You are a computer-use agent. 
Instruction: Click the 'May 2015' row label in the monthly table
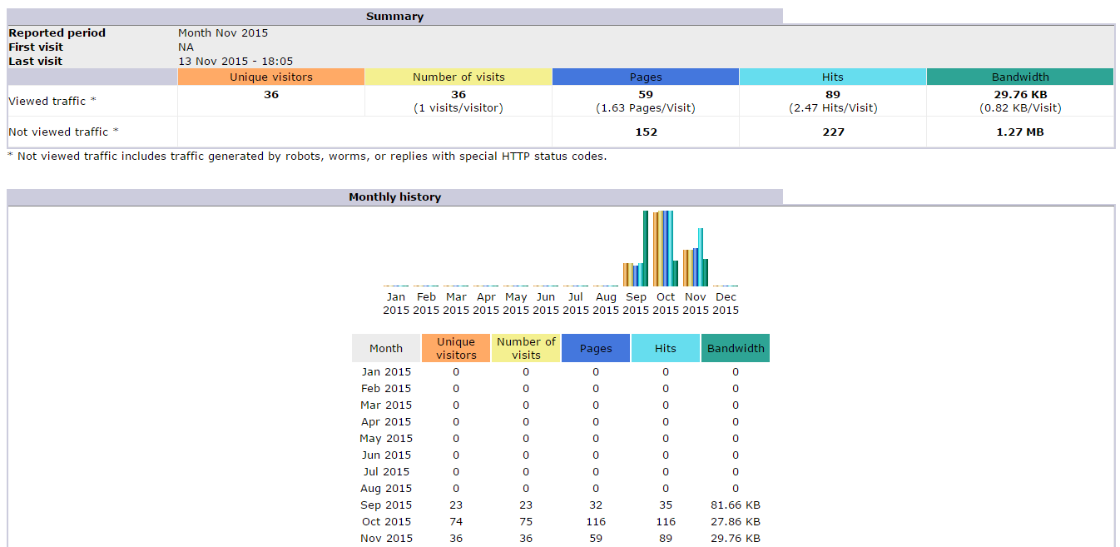coord(386,439)
